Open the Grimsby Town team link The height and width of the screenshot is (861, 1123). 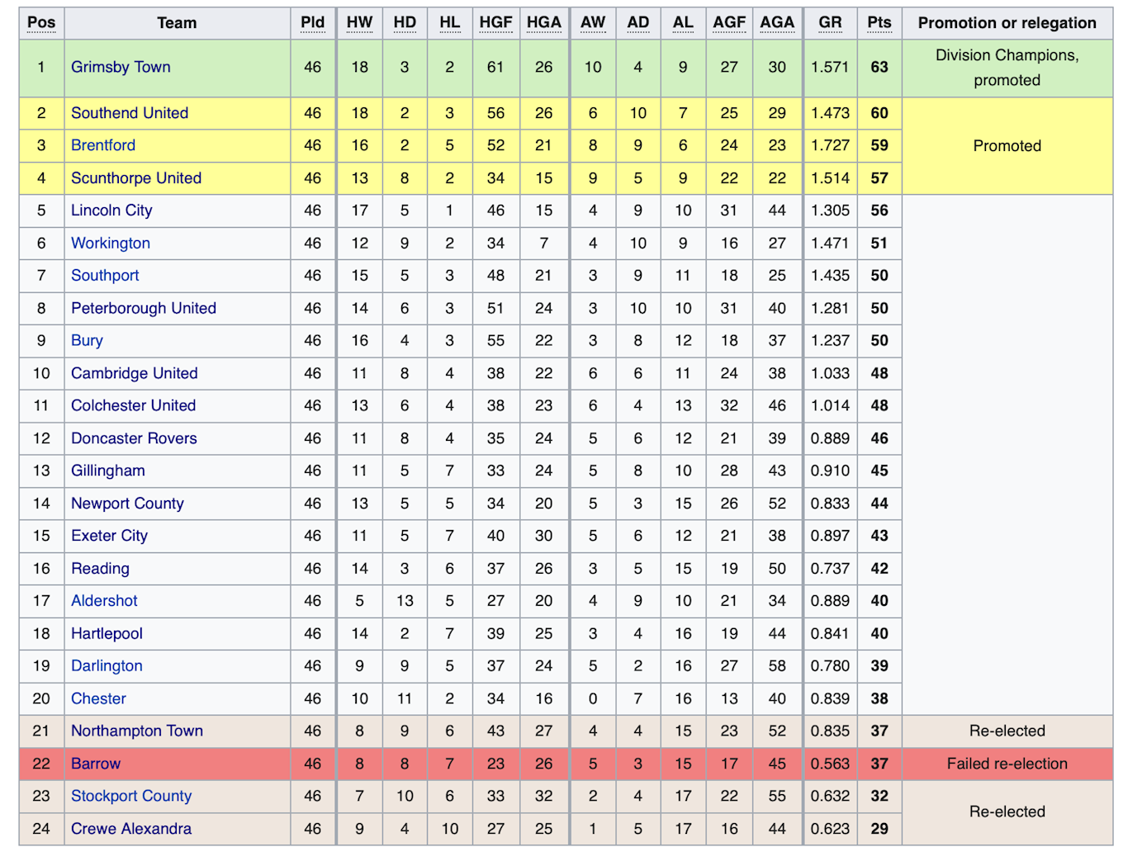[121, 68]
